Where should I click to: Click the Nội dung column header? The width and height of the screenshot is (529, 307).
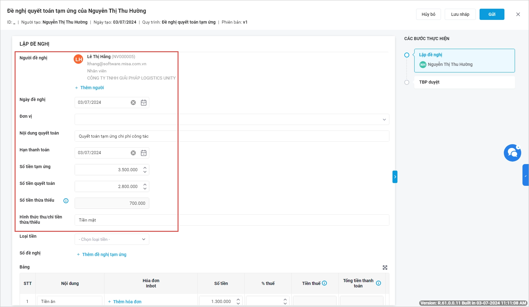pos(70,283)
